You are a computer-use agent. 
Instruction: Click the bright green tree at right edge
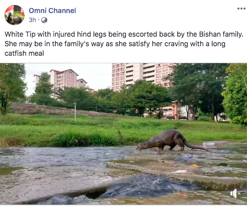235,95
